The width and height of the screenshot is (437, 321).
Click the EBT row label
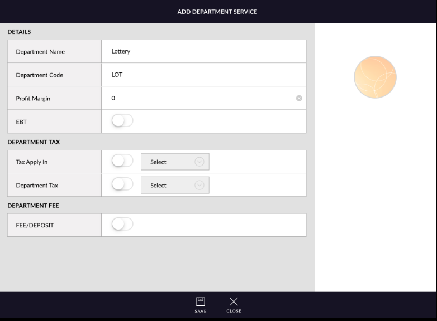(21, 121)
